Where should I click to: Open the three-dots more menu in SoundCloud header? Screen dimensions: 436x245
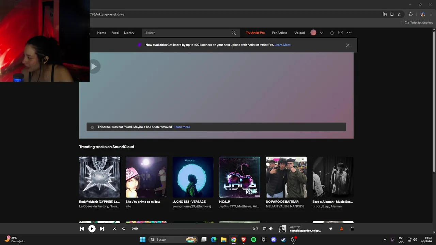(x=349, y=33)
